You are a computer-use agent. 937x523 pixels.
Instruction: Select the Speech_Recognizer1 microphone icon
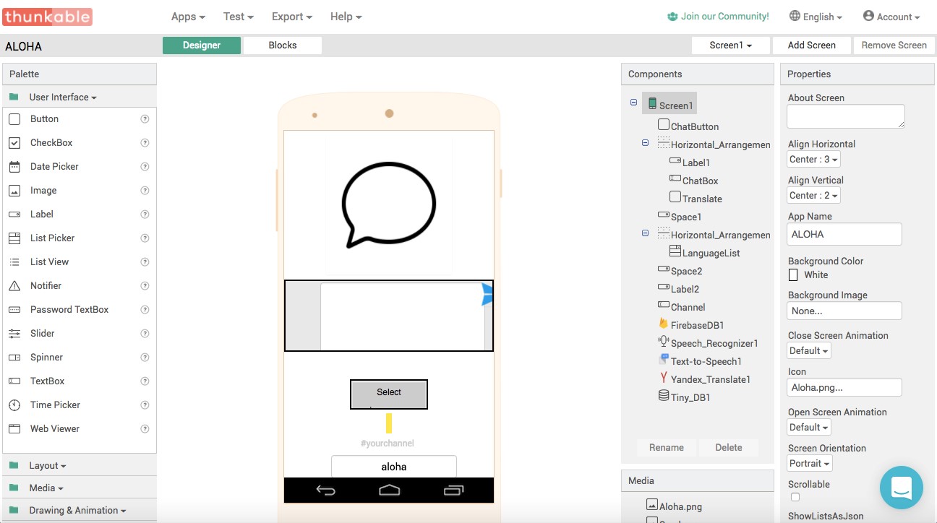pyautogui.click(x=663, y=342)
